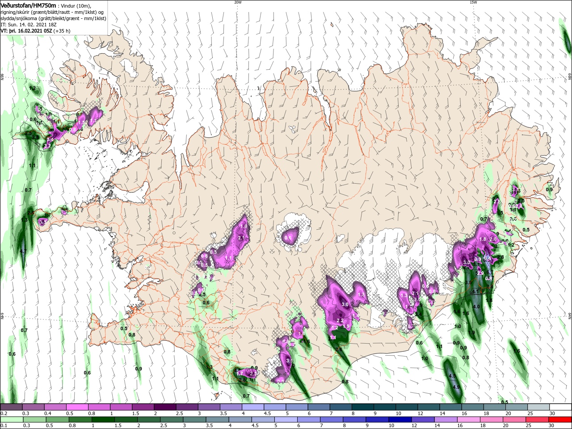Click the '1.2' value near the northwest peninsula

tap(32, 88)
